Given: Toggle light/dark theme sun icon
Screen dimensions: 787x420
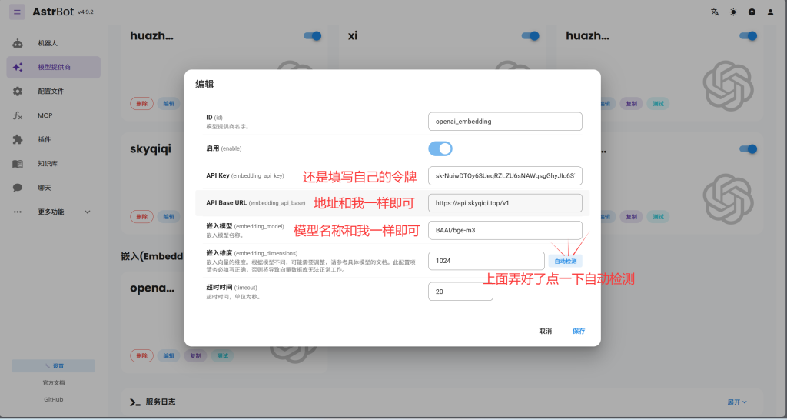Looking at the screenshot, I should coord(733,12).
